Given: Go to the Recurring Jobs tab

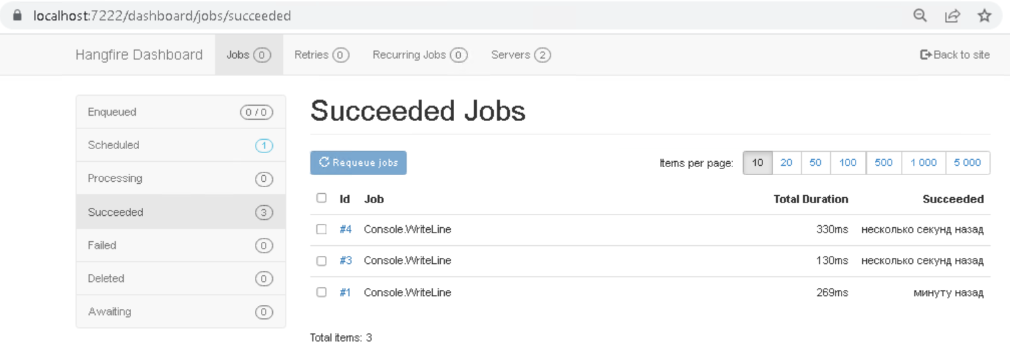Looking at the screenshot, I should click(419, 55).
